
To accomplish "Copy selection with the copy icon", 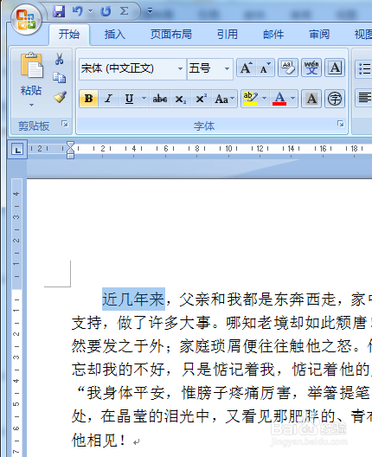I will click(60, 78).
